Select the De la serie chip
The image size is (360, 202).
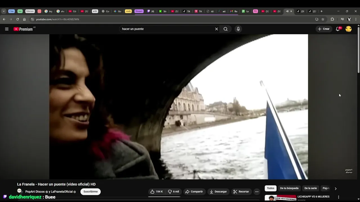(310, 188)
